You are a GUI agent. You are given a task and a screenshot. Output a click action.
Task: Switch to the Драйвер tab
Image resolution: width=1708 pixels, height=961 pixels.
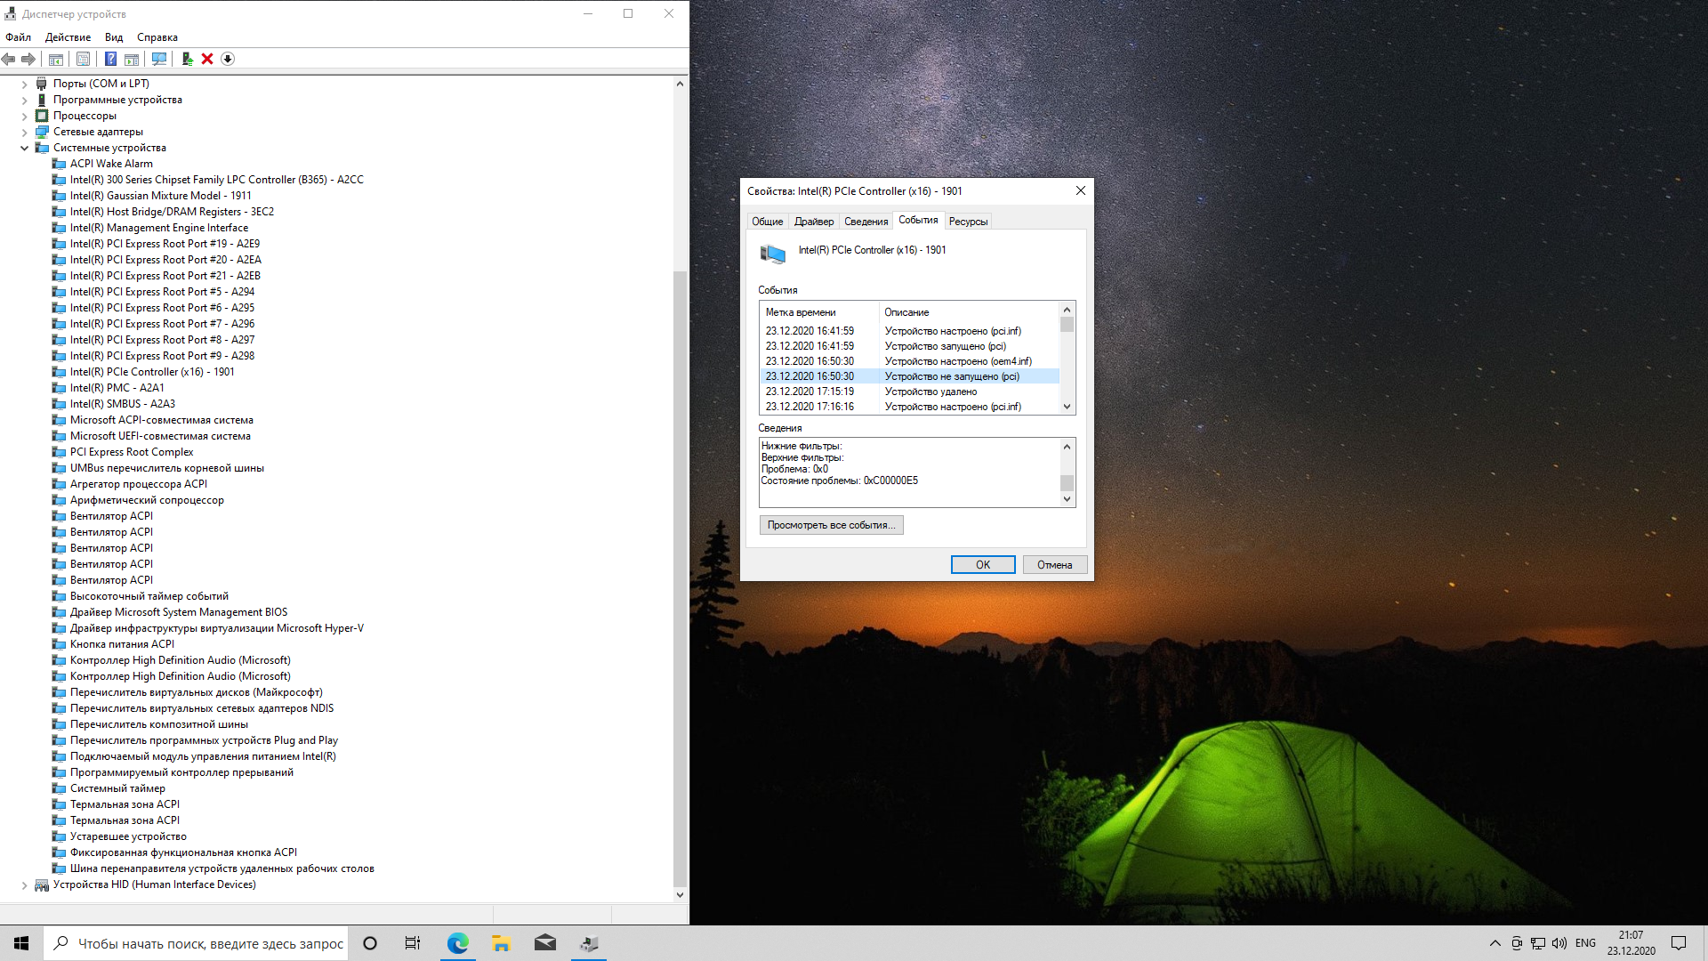(x=814, y=222)
